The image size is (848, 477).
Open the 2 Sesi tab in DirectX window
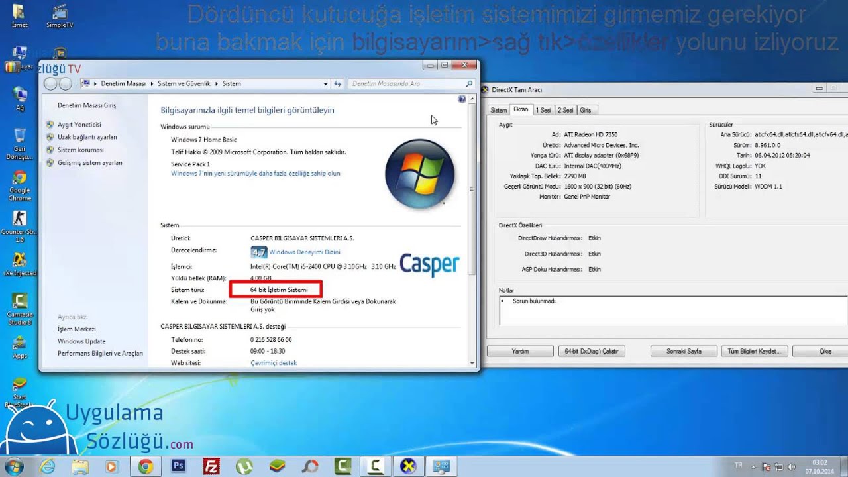coord(565,110)
